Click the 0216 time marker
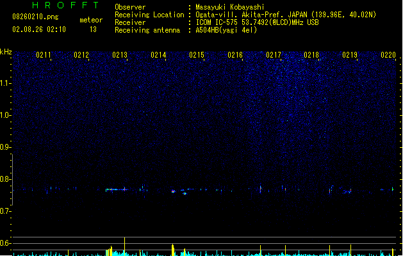Screen dimensions: 403x256 point(235,55)
